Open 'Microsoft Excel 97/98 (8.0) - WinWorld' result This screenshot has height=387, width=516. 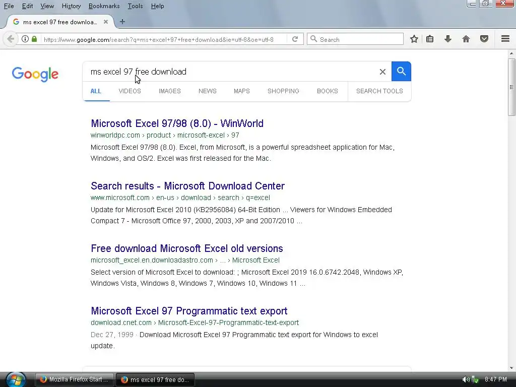pyautogui.click(x=177, y=123)
